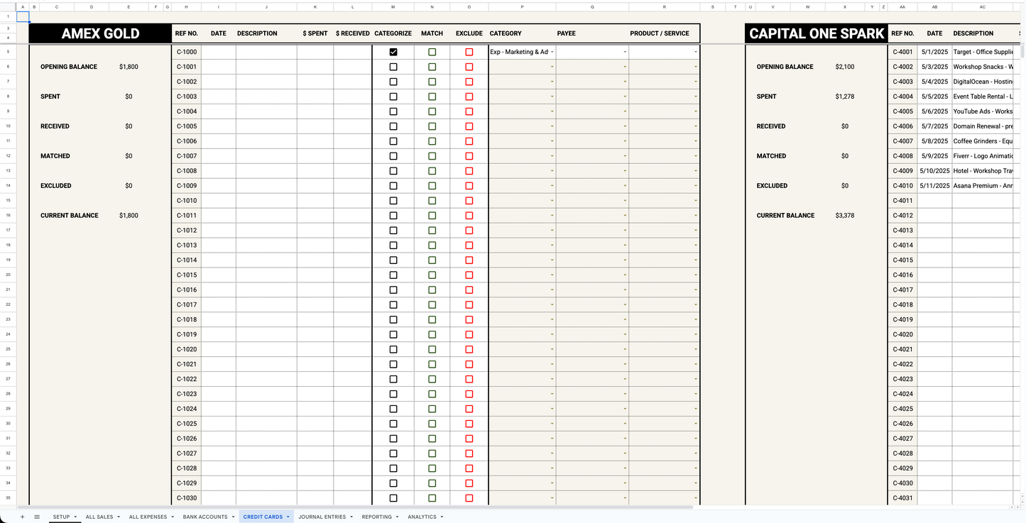1026x523 pixels.
Task: Enable the EXCLUDE checkbox for C-1000
Action: pyautogui.click(x=469, y=51)
